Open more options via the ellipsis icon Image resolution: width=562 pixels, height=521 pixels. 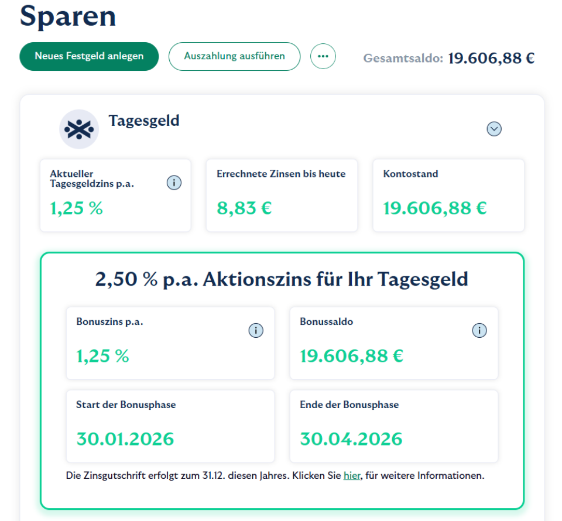pos(323,56)
